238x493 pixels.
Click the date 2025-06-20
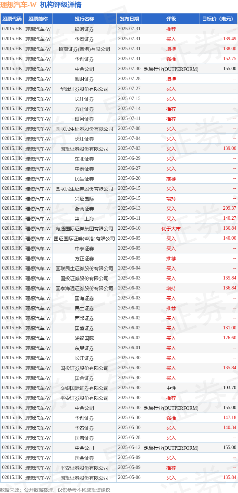(129, 178)
